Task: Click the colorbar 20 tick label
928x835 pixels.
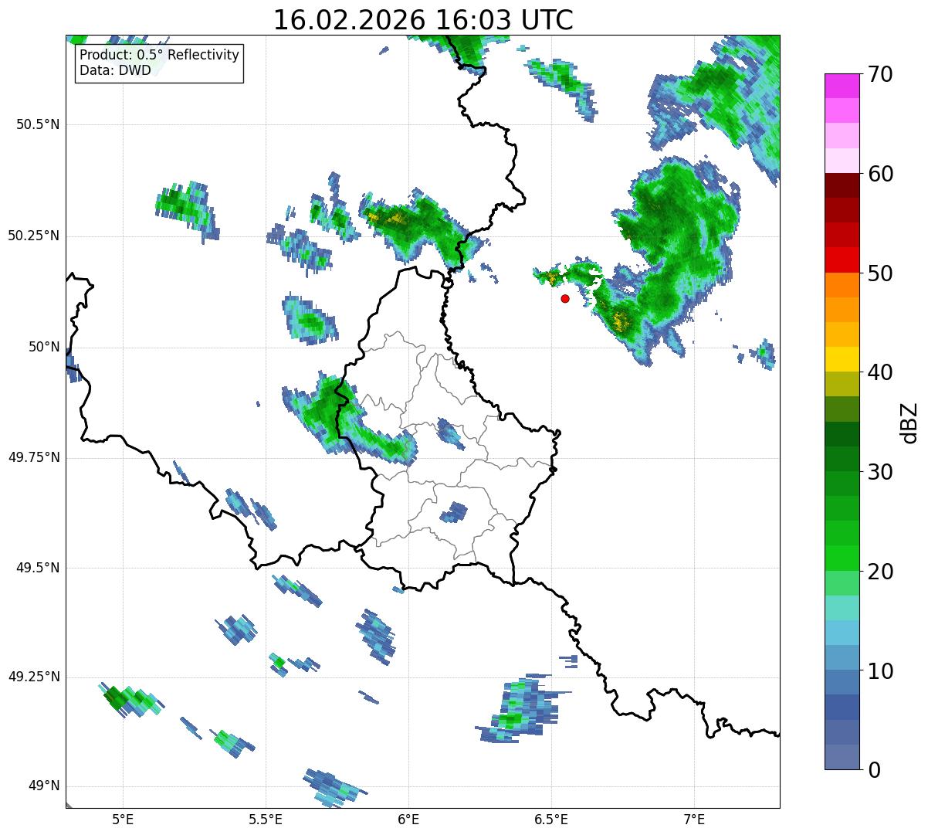Action: [x=880, y=572]
